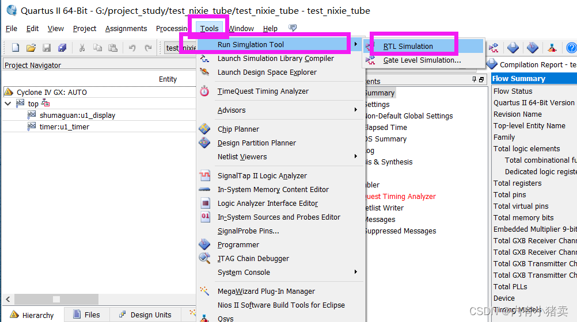Open the Help menu
Screen dimensions: 577x322
(270, 28)
